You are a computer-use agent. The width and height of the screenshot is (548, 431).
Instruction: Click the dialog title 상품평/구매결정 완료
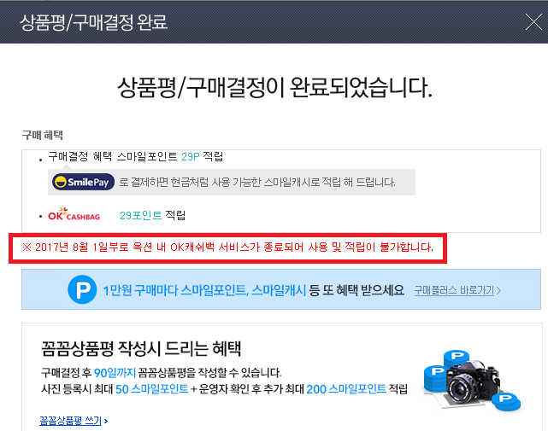click(94, 22)
